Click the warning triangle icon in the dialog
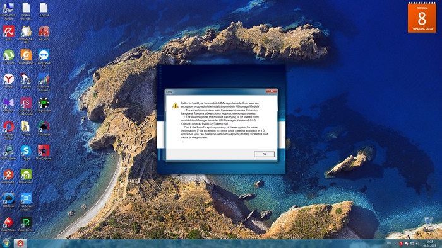Viewport: 442px width, 248px height. point(176,105)
